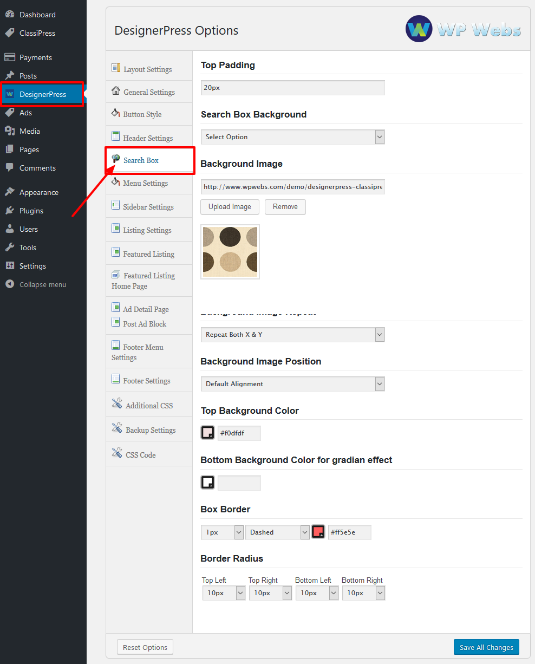Open the Comments menu item
Image resolution: width=535 pixels, height=664 pixels.
43,168
